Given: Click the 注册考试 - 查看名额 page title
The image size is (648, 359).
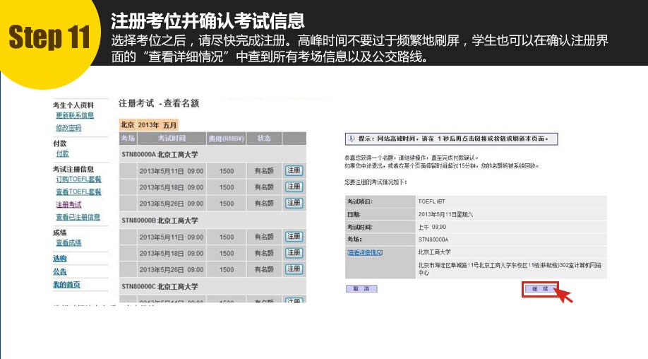Looking at the screenshot, I should pos(159,103).
